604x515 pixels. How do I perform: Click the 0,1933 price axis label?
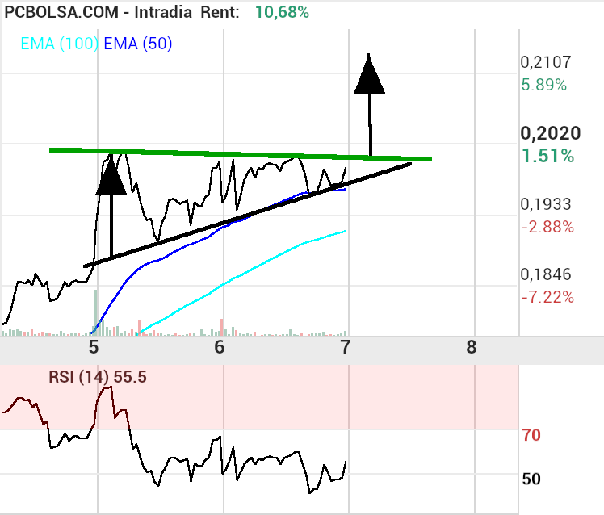tap(546, 204)
